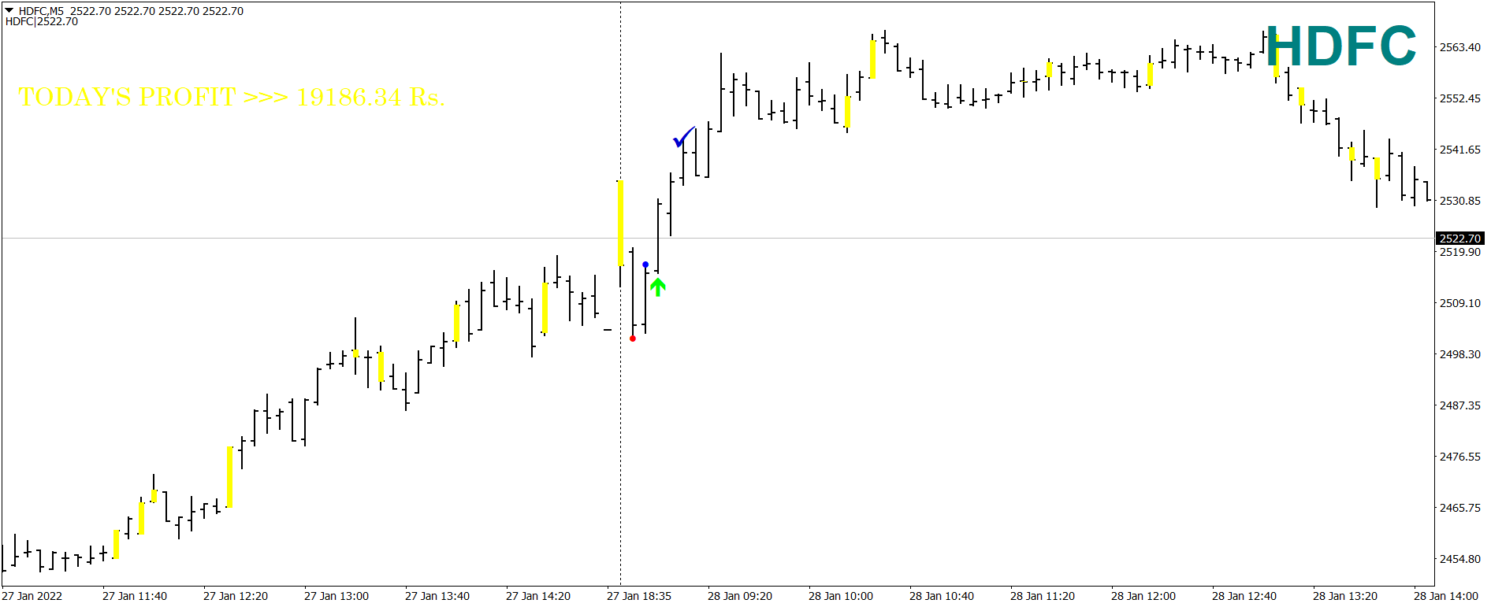Click the 28 Jan 10:40 time label
Viewport: 1491px width, 607px height.
point(942,596)
